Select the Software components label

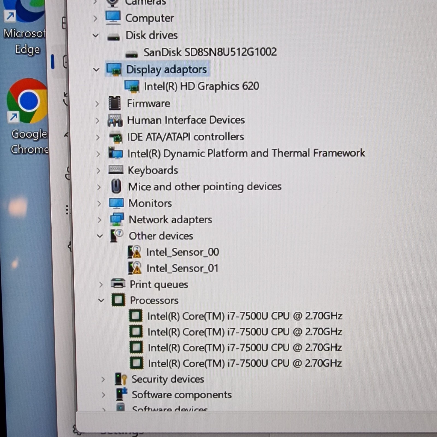point(182,395)
